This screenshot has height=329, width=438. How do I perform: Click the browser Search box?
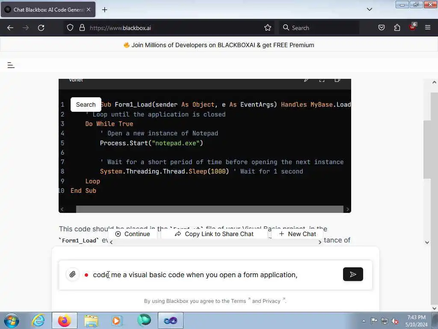click(x=319, y=28)
